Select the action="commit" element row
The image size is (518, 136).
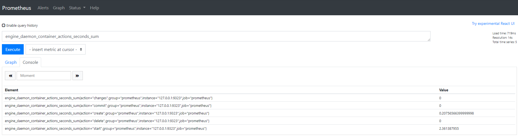point(259,105)
